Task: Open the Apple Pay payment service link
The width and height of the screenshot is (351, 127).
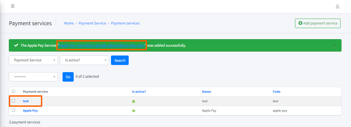Action: click(x=30, y=110)
